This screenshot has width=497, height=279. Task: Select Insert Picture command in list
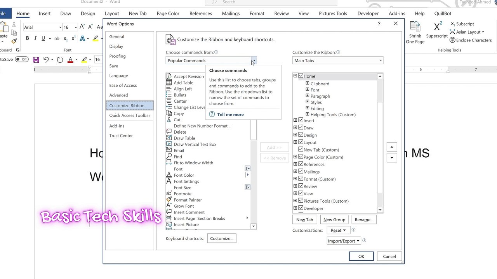[x=186, y=225]
